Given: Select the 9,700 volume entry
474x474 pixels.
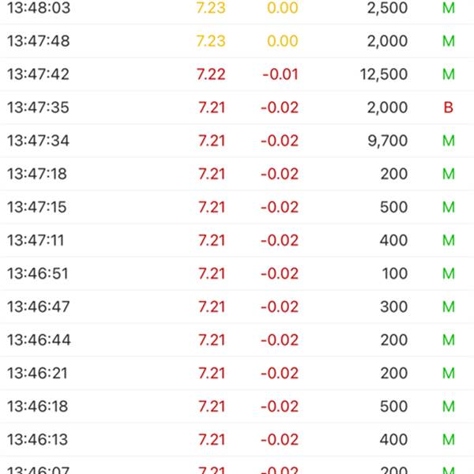Looking at the screenshot, I should tap(388, 141).
